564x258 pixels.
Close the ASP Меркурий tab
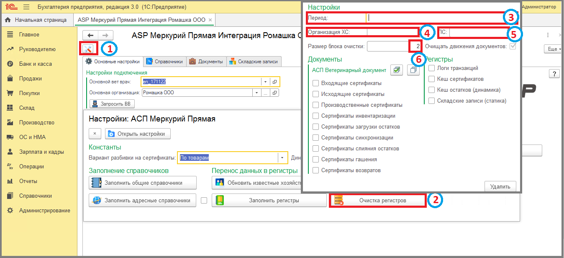coord(210,20)
